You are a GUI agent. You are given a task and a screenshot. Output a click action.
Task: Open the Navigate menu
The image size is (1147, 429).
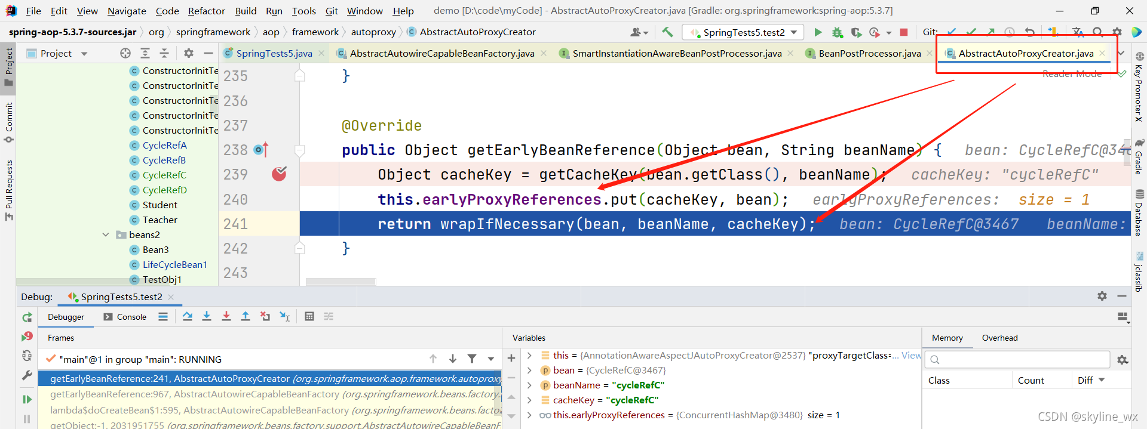[127, 11]
